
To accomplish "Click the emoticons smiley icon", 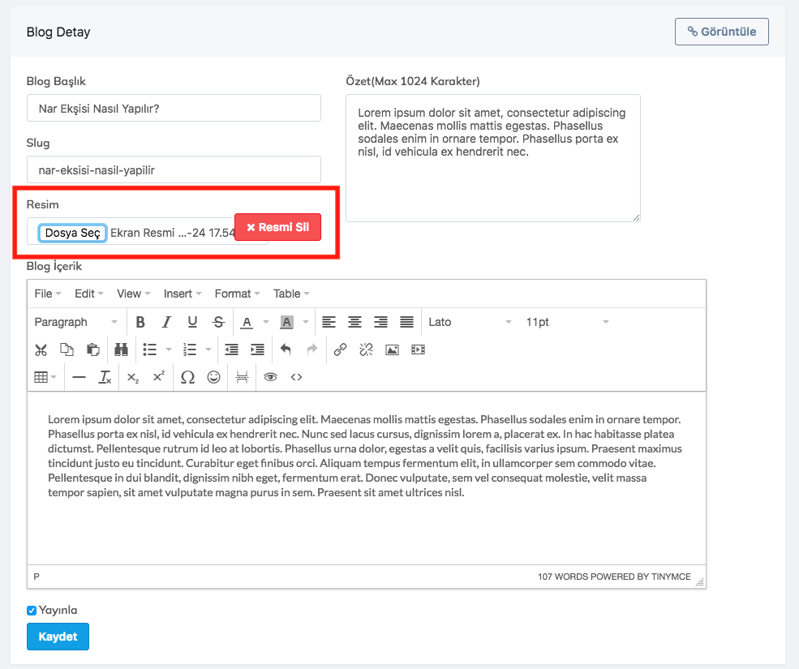I will click(213, 377).
